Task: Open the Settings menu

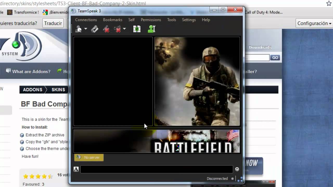Action: 189,20
